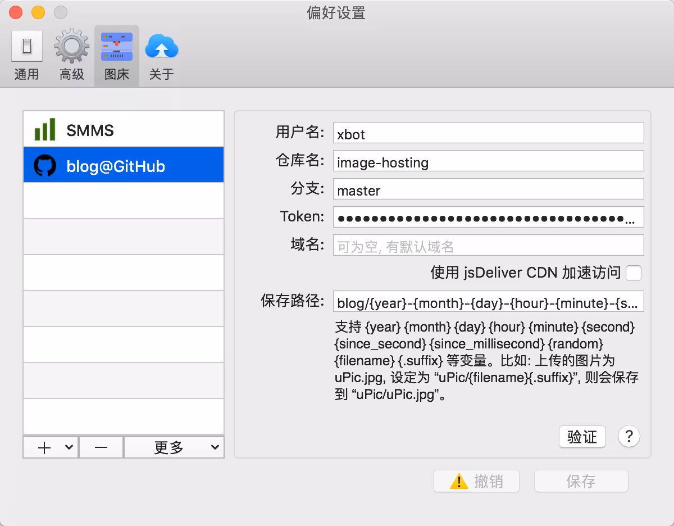Click the 保存路径 save path field
The height and width of the screenshot is (526, 674).
coord(488,302)
